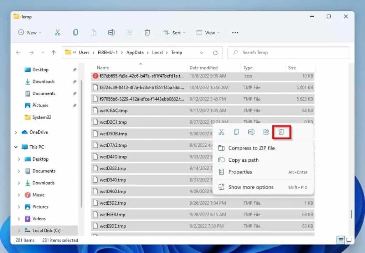
Task: Select Compress to ZIP file
Action: pyautogui.click(x=251, y=148)
